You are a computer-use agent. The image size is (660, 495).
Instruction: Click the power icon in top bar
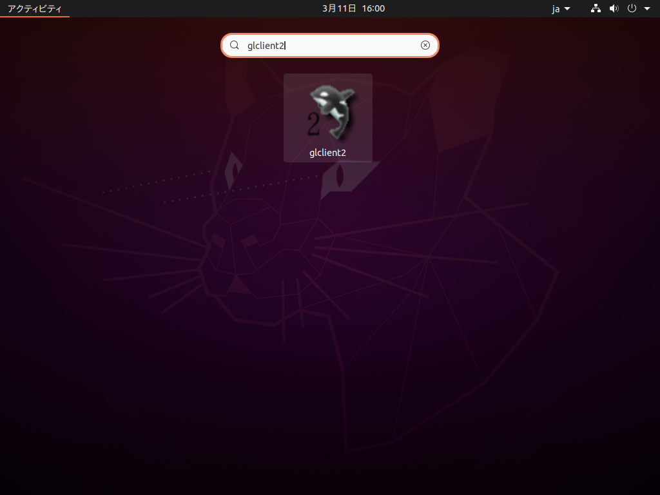632,8
